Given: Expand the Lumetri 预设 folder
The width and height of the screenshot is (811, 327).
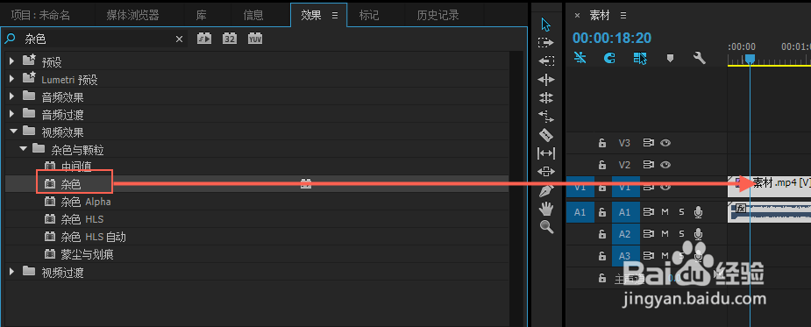Looking at the screenshot, I should pos(12,79).
